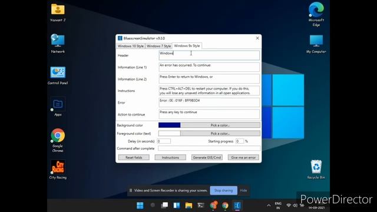Switch to the Windows 10 Style tab
377x212 pixels.
click(131, 46)
